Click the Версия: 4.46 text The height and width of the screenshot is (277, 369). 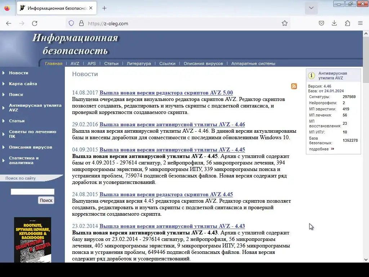(x=320, y=87)
